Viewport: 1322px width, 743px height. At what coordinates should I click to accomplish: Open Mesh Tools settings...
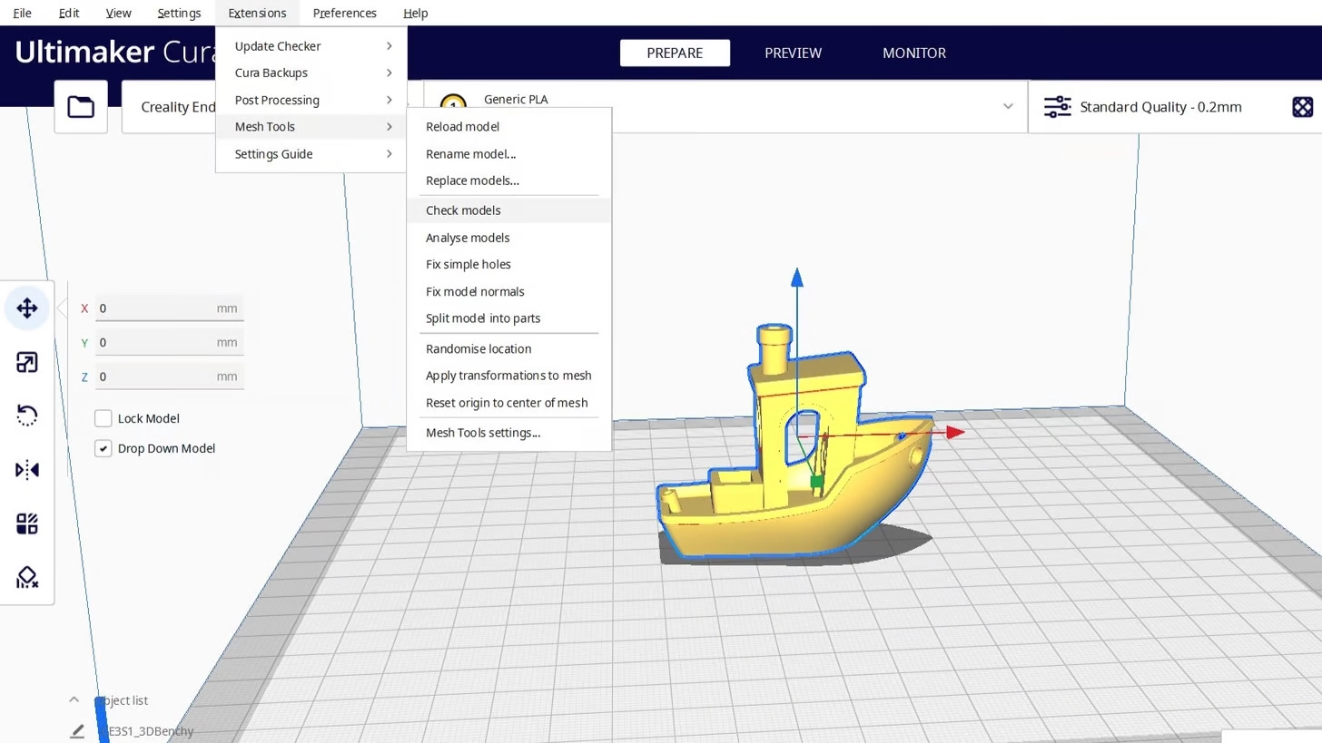coord(509,433)
